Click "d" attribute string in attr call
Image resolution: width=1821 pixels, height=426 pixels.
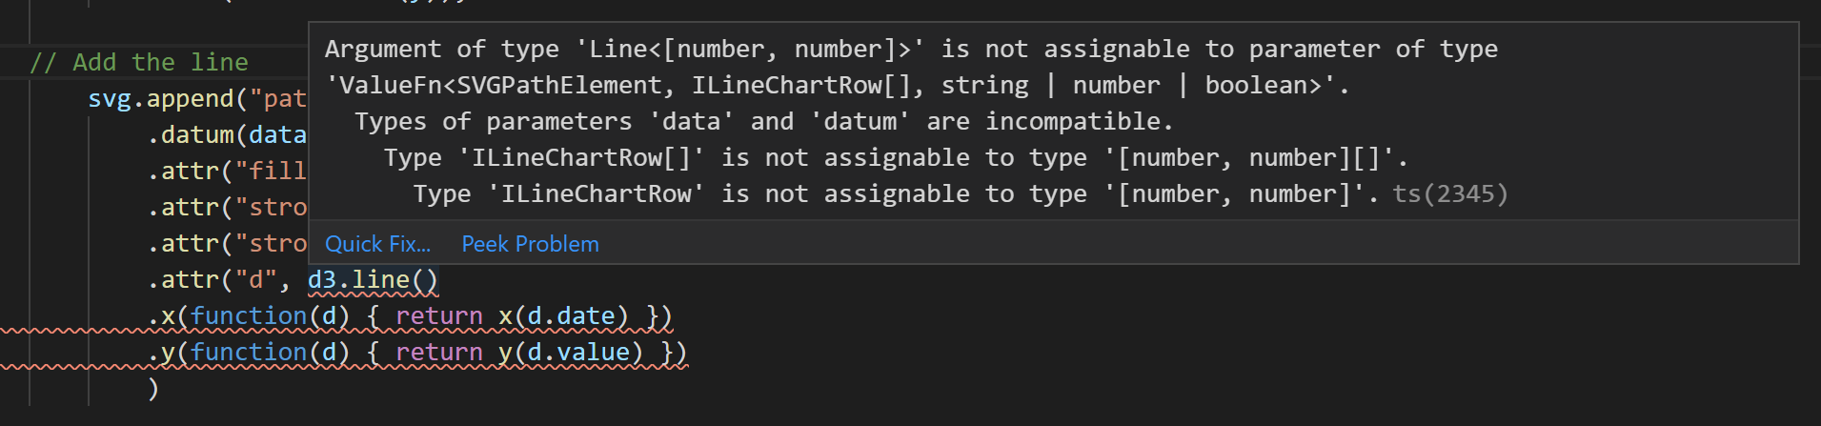tap(256, 280)
